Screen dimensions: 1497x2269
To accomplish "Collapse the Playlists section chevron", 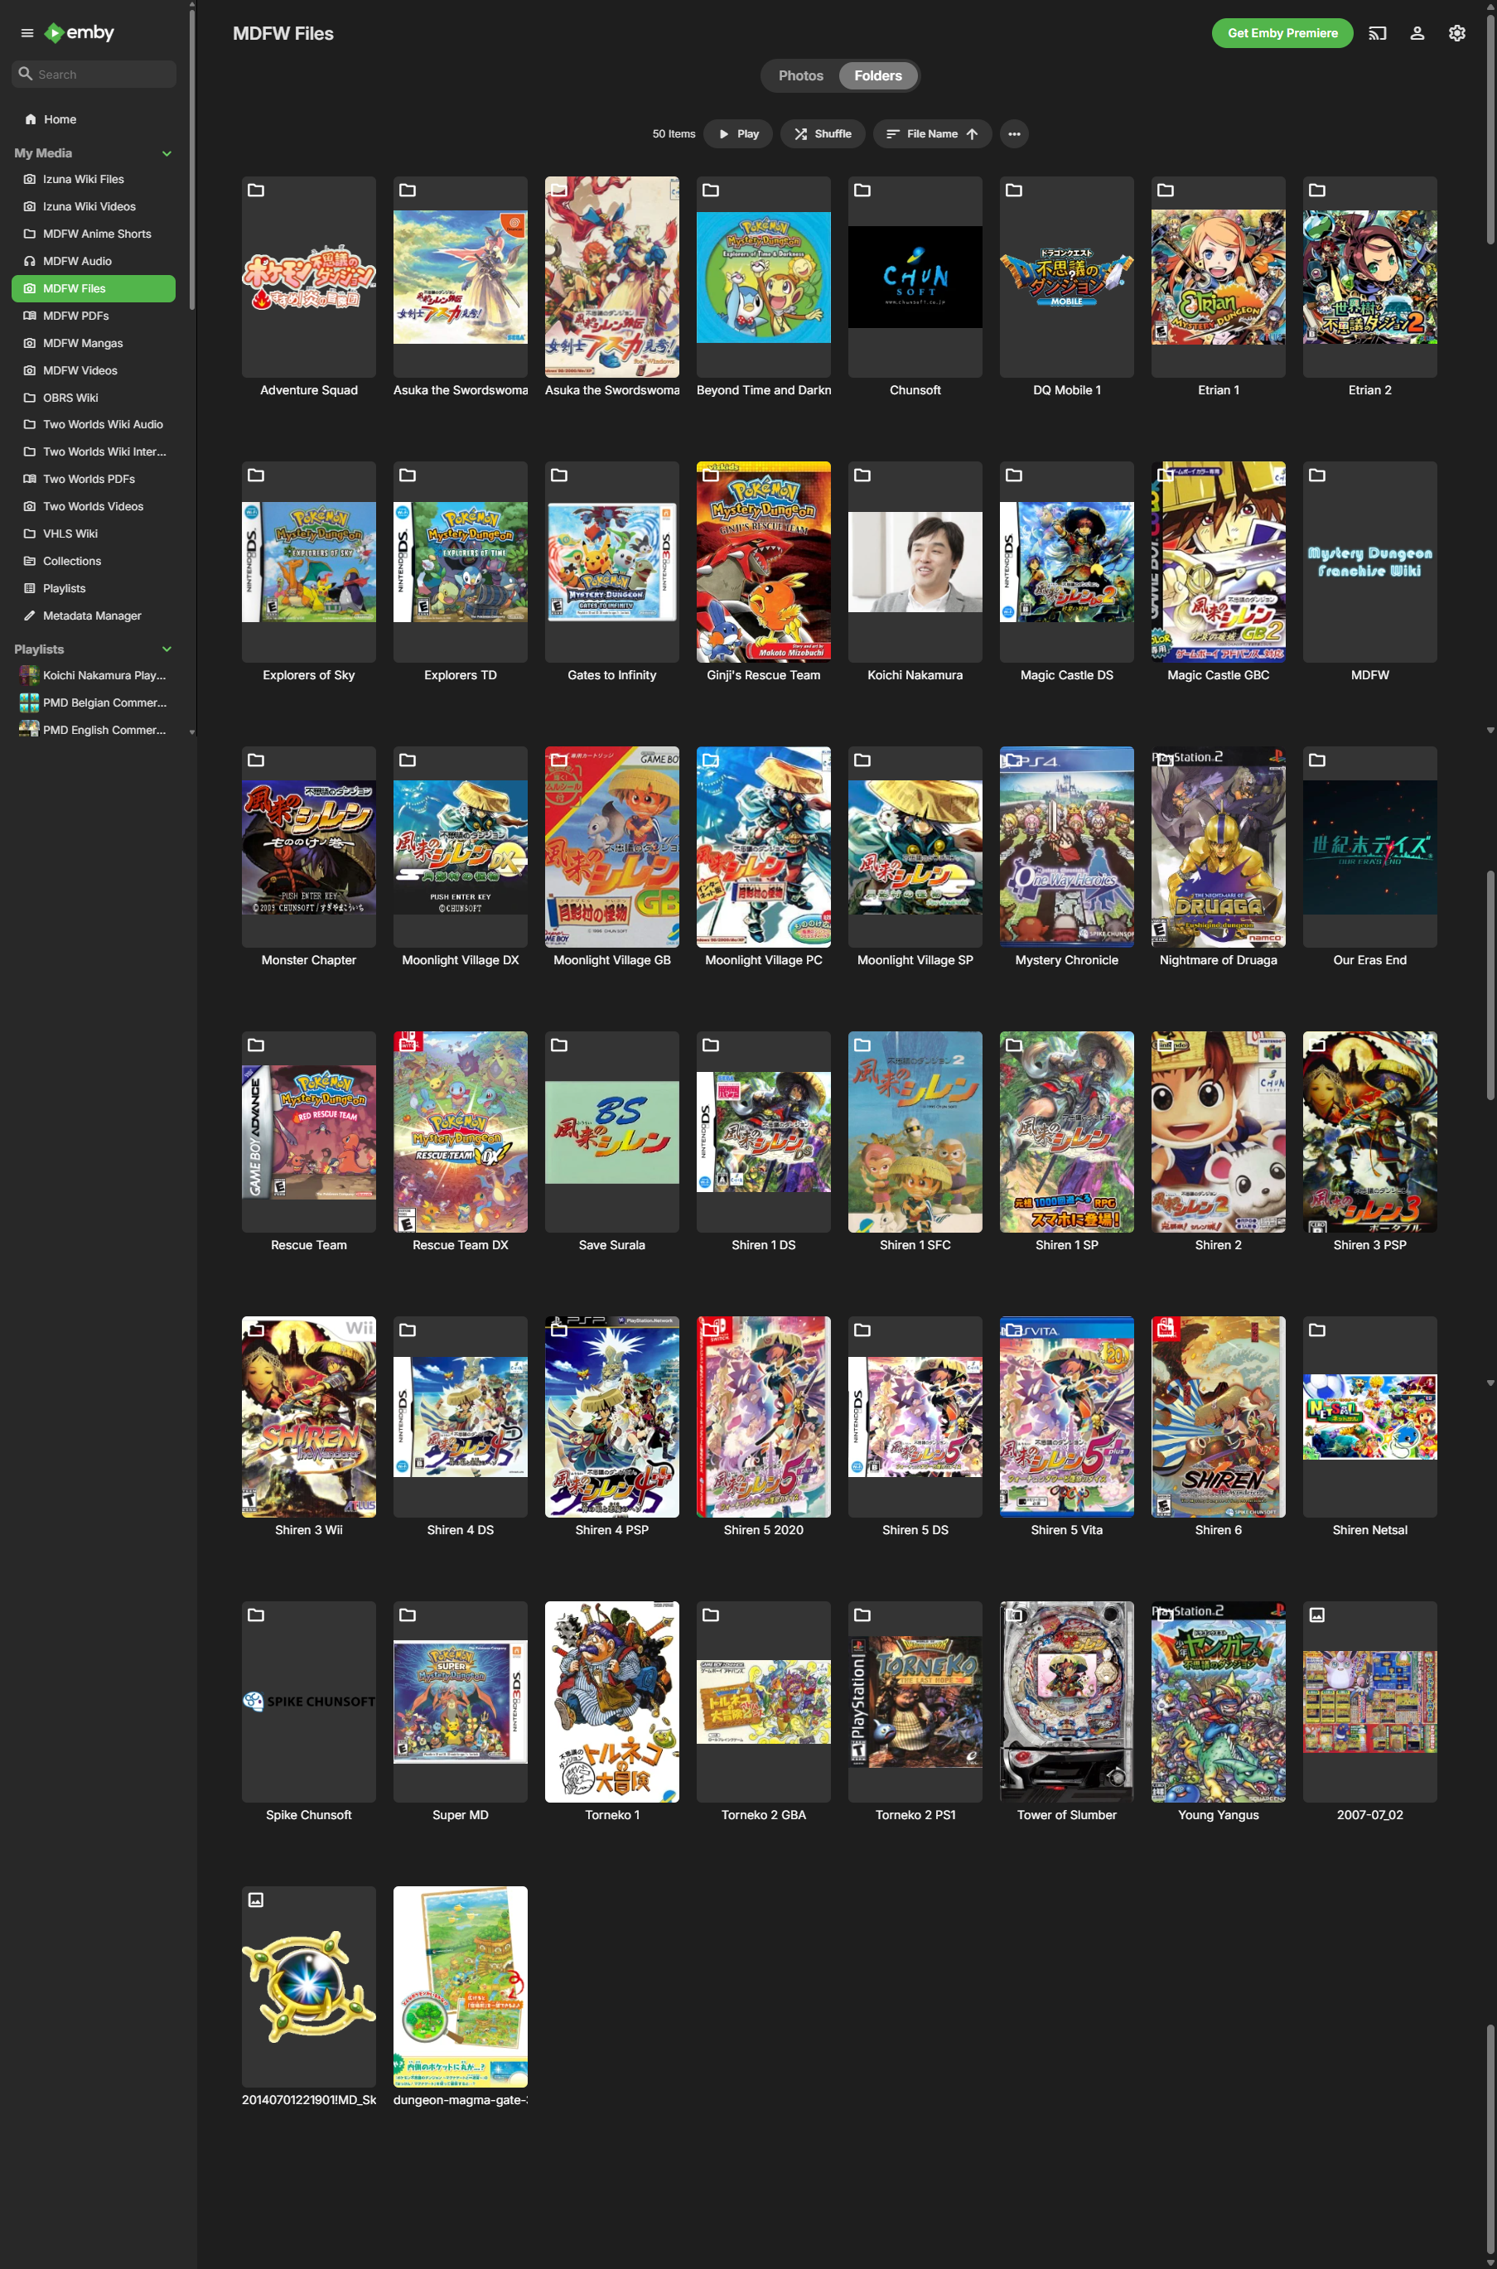I will [167, 649].
